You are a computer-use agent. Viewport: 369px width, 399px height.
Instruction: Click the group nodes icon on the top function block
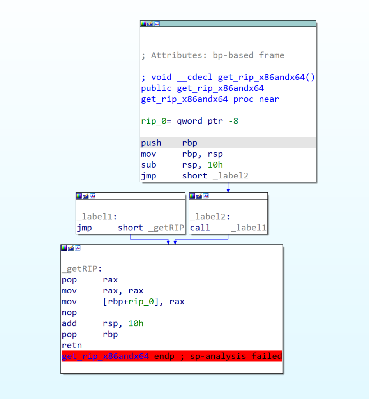[157, 24]
